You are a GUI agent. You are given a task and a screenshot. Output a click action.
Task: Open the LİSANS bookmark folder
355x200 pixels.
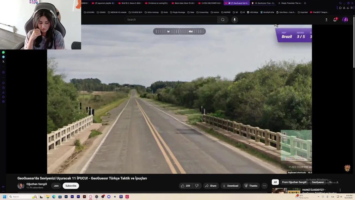101,12
